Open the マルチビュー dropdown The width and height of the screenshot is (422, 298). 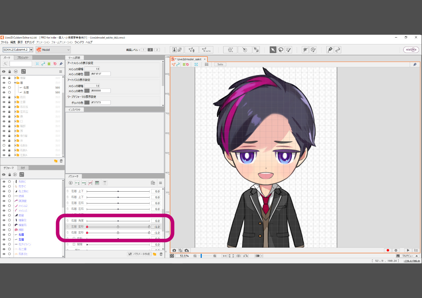[x=407, y=256]
